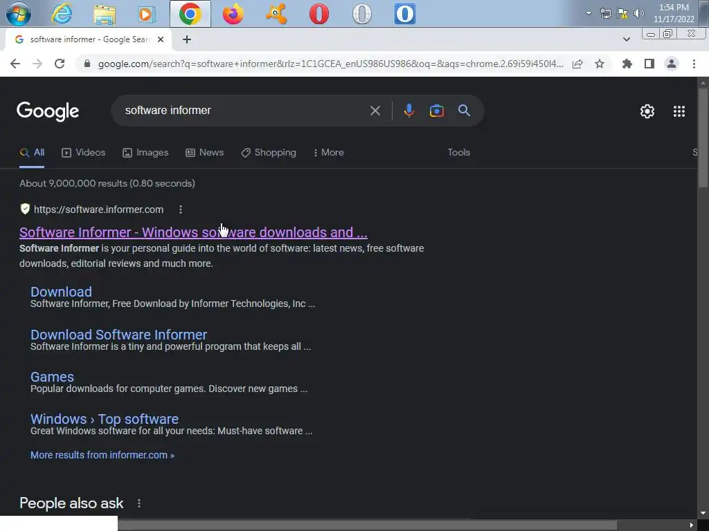Reload the current page
The width and height of the screenshot is (709, 531).
(x=60, y=64)
